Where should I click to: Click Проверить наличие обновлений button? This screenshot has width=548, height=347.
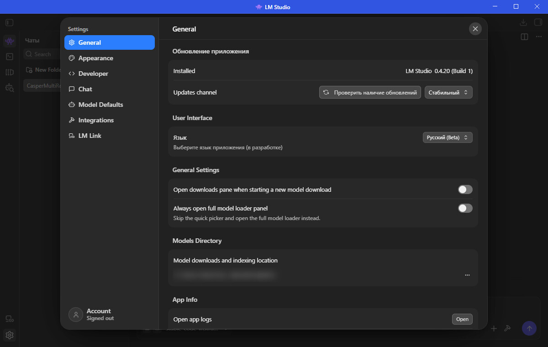(370, 92)
